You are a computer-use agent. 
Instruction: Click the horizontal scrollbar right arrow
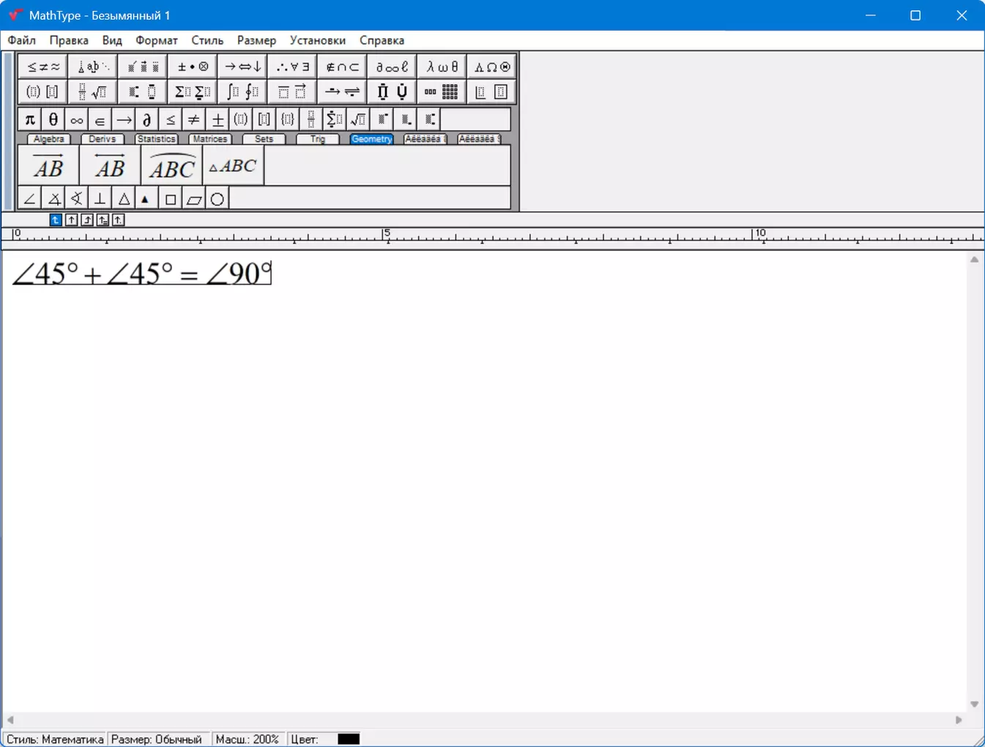(x=959, y=720)
